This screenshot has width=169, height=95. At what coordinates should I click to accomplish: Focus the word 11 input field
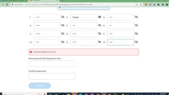click(84, 42)
